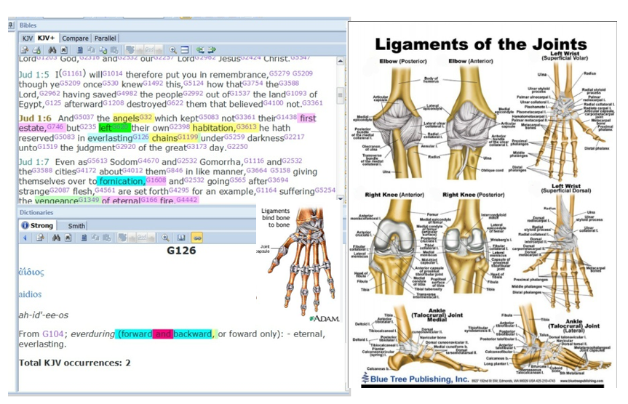Click the Bible pane scrollbar up arrow

pos(340,61)
